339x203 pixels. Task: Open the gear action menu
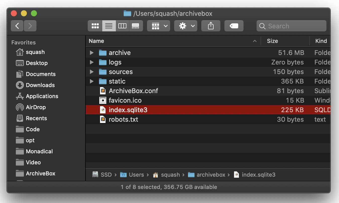(186, 26)
